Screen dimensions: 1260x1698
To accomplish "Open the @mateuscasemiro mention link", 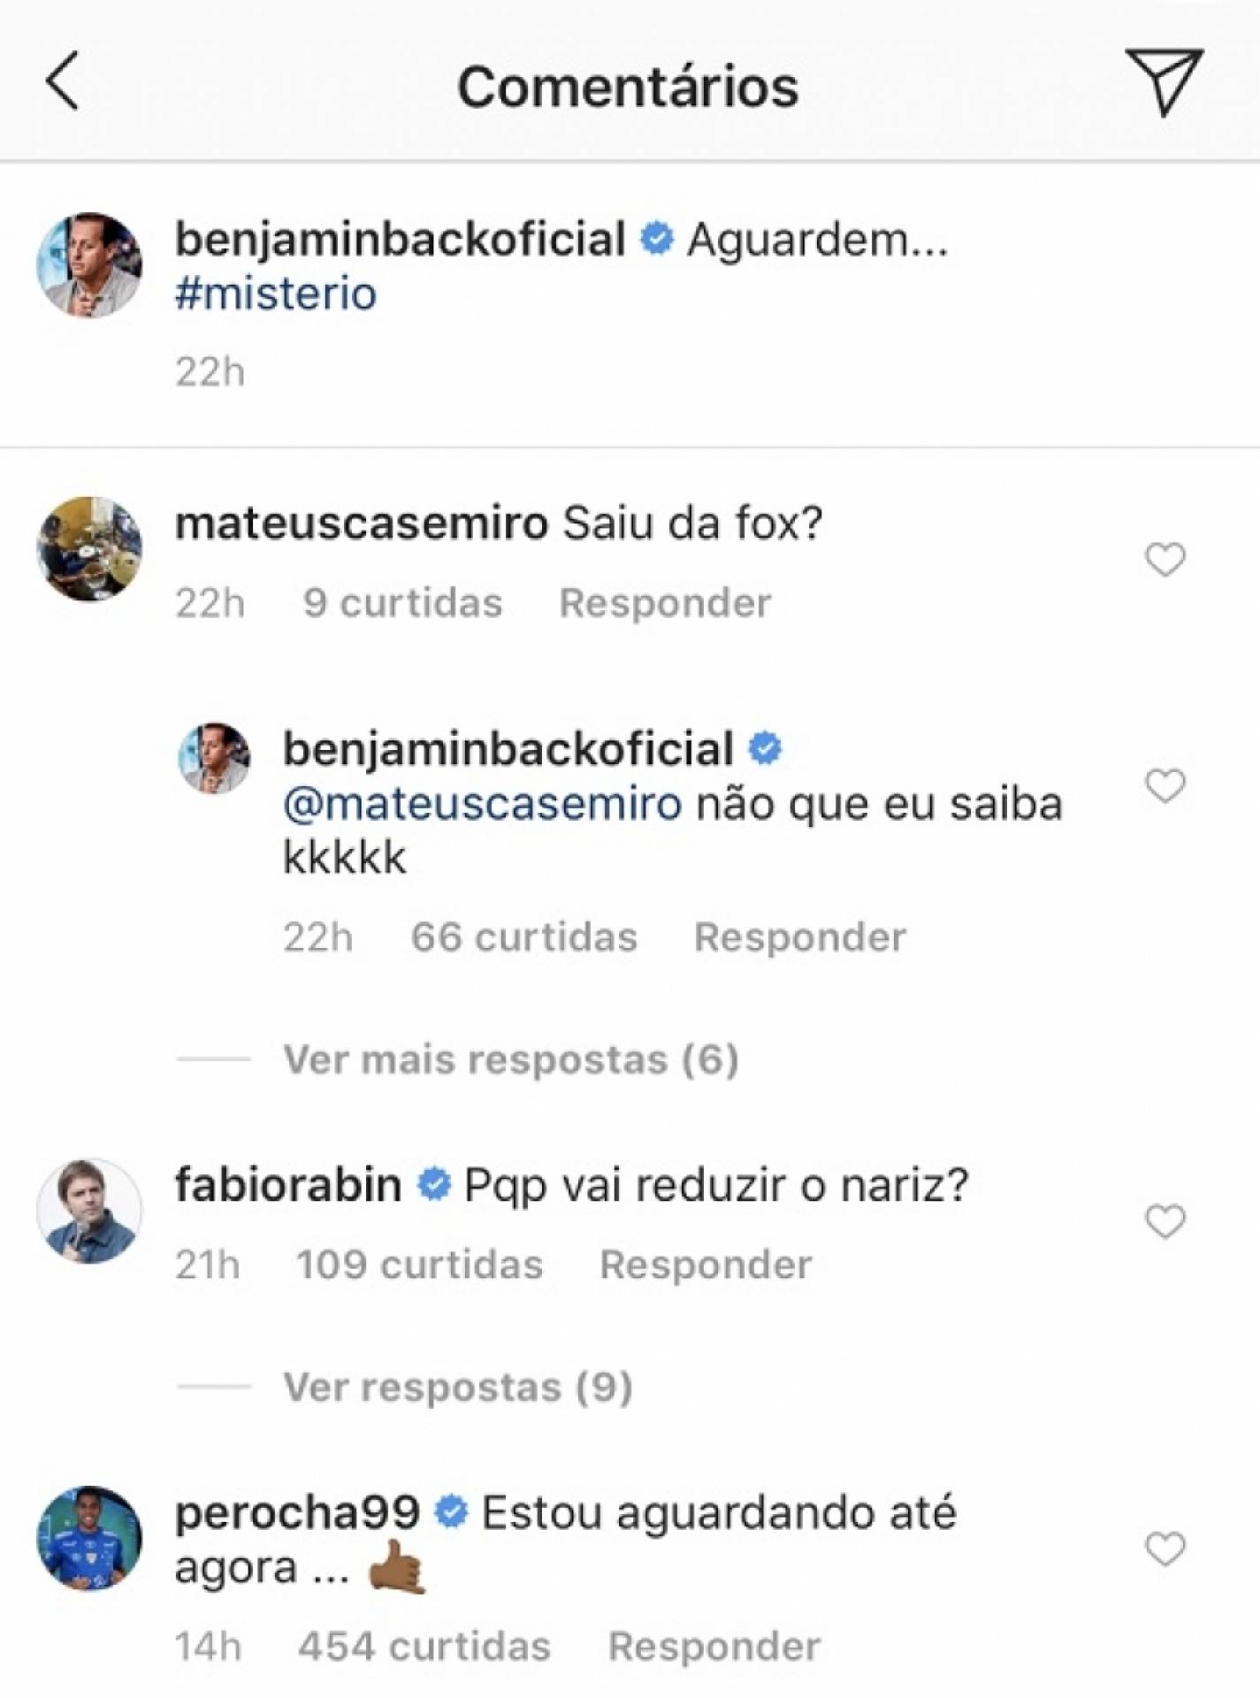I will 483,804.
